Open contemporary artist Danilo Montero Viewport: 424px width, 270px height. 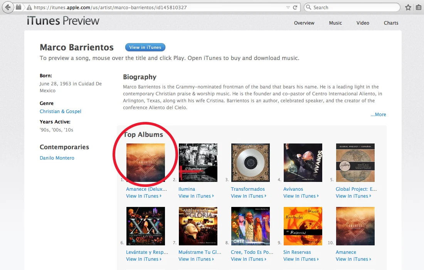[x=57, y=158]
